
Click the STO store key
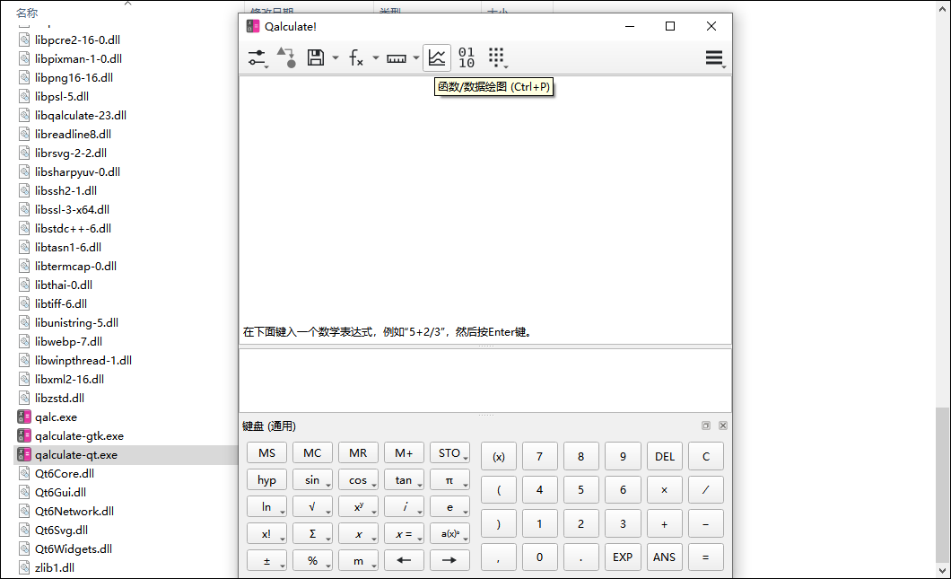pyautogui.click(x=449, y=453)
